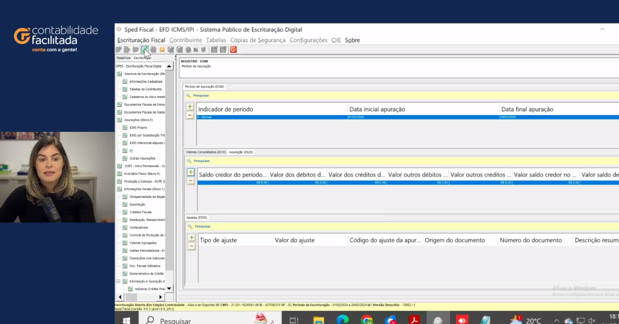Viewport: 619px width, 324px height.
Task: Switch to the Relatórios tab
Action: coord(123,58)
